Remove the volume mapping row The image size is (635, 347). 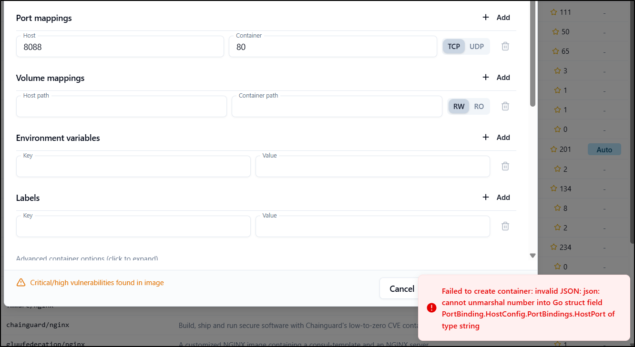pos(505,106)
